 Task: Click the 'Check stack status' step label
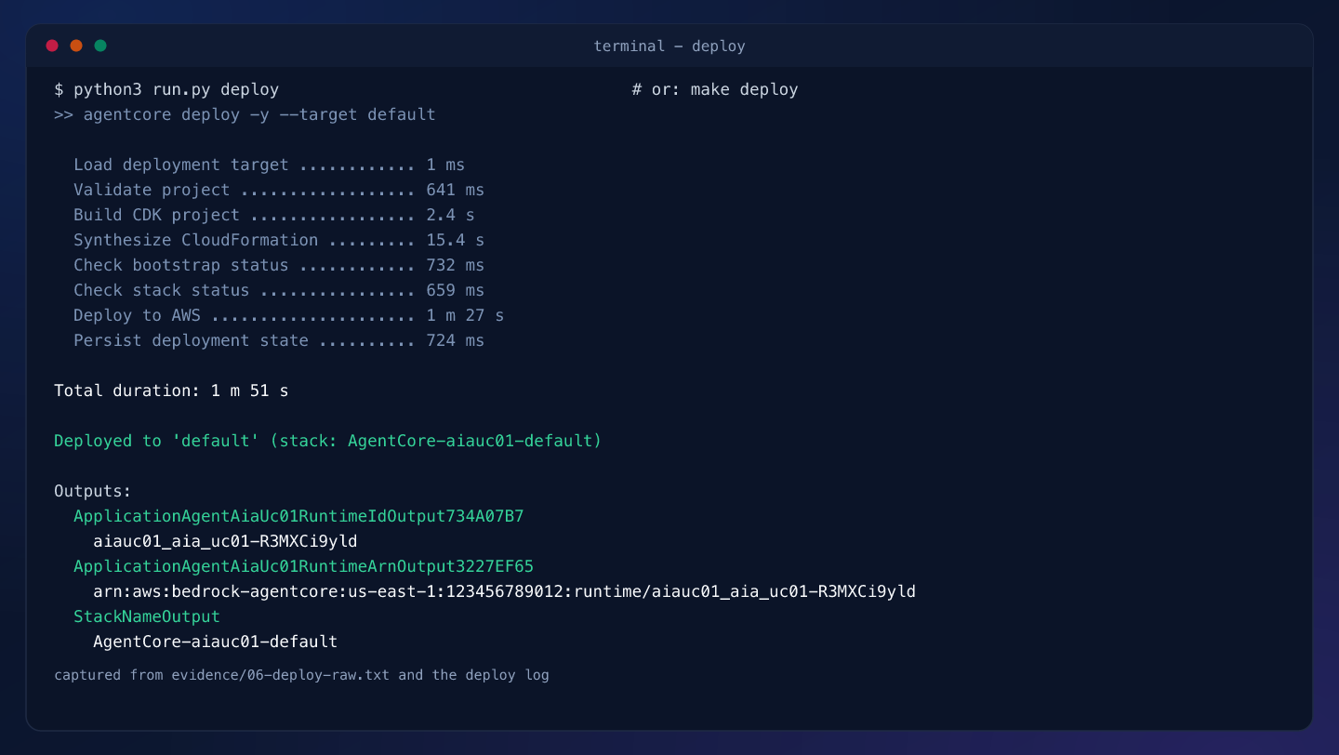(162, 290)
